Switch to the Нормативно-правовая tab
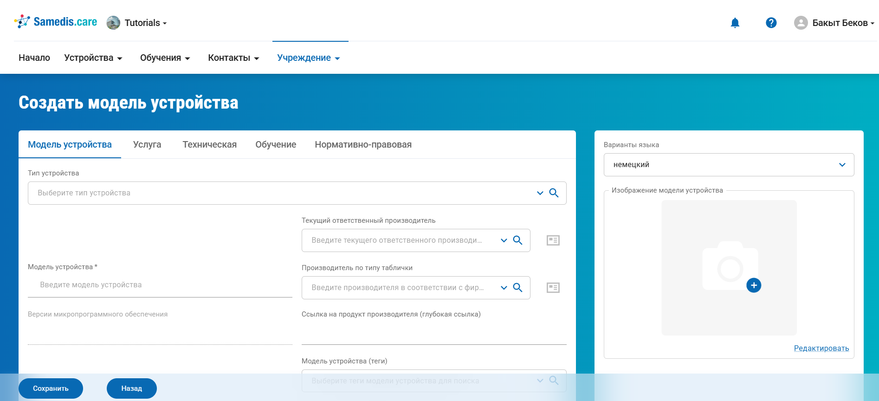879x401 pixels. [363, 145]
